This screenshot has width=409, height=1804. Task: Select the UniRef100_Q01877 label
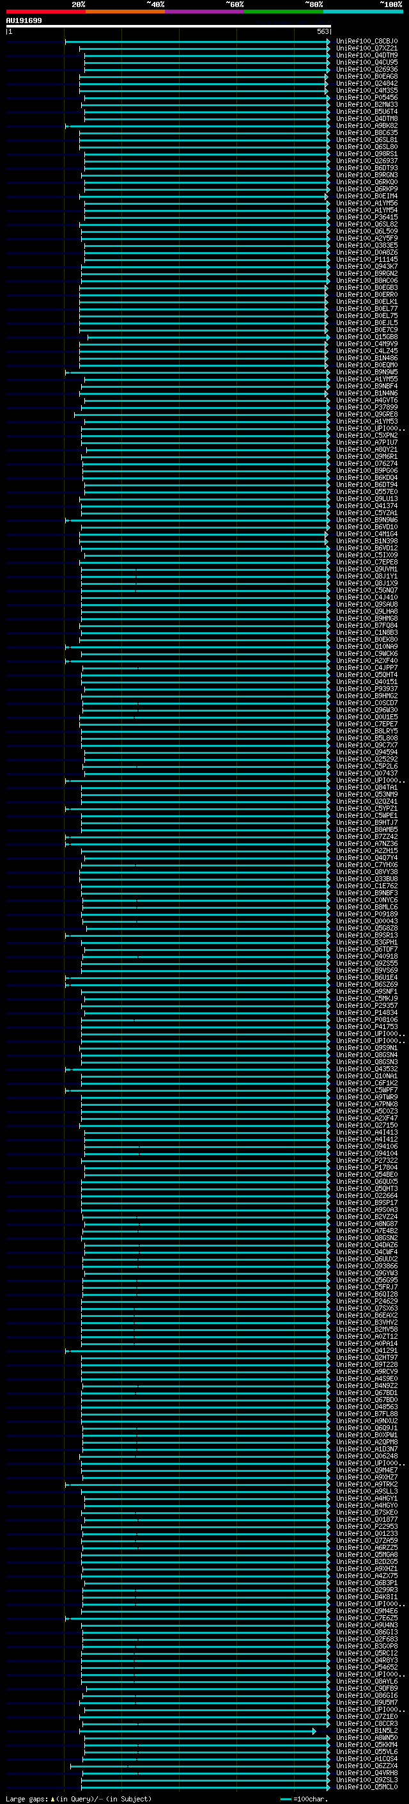pyautogui.click(x=367, y=1520)
